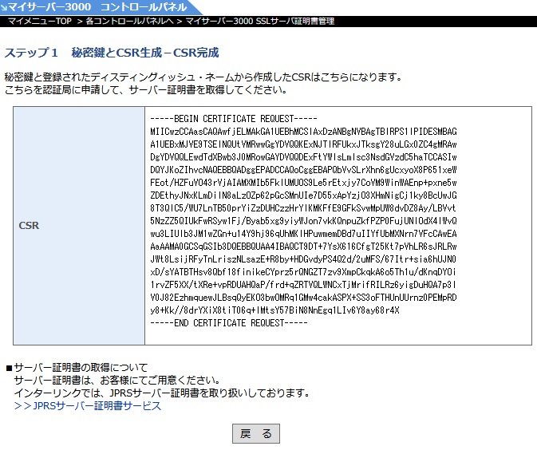Click the >> arrows before JPRS link
The height and width of the screenshot is (450, 537).
[22, 406]
